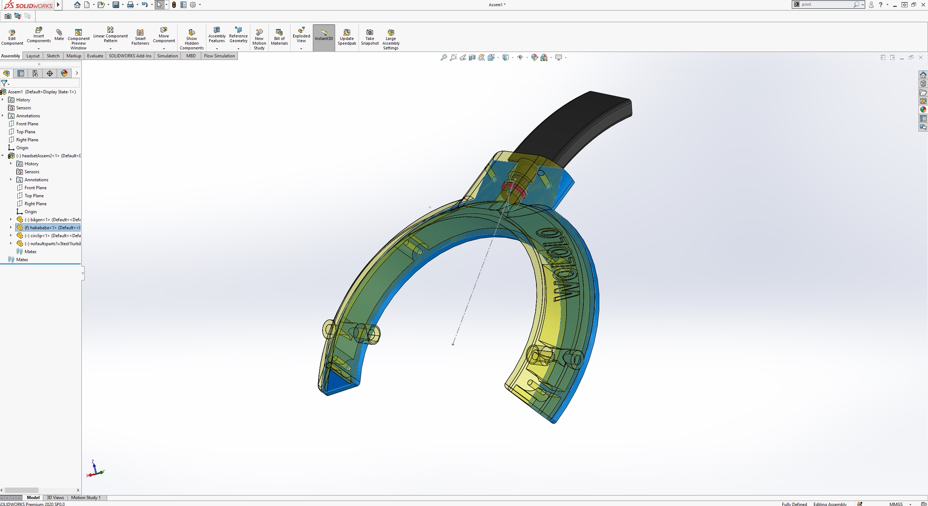Open the Insert Components tool
This screenshot has height=506, width=928.
coord(39,35)
